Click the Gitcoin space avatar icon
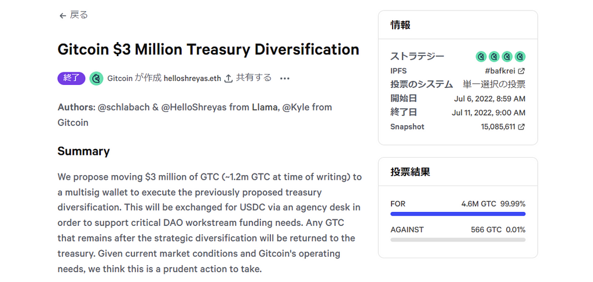Viewport: 593px width, 282px height. pos(97,78)
